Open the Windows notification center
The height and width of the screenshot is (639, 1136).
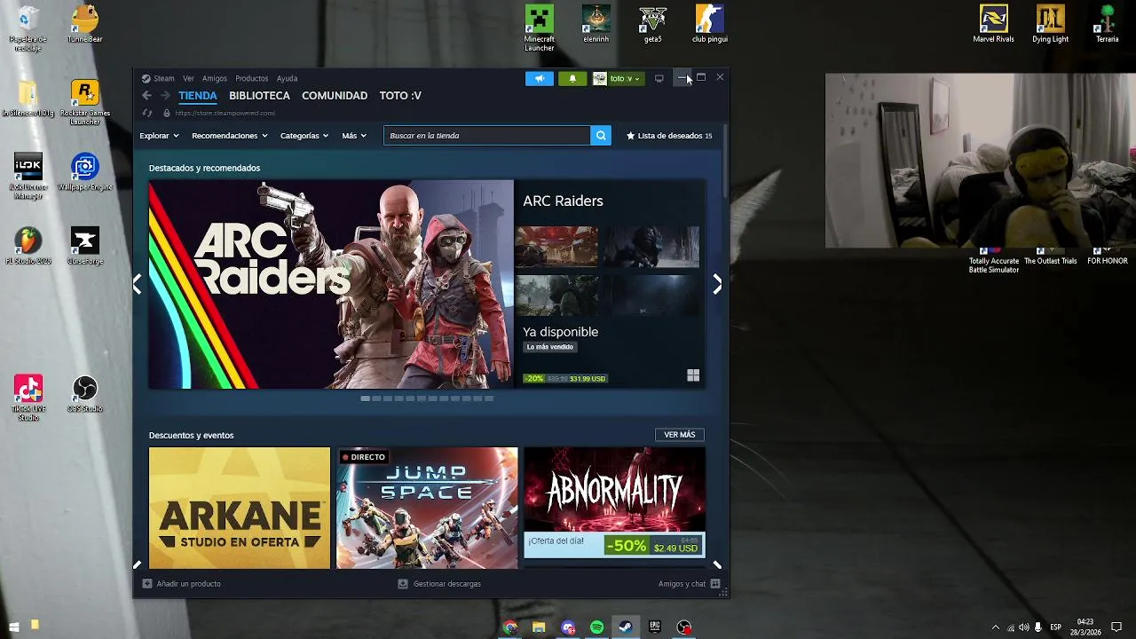(1116, 627)
